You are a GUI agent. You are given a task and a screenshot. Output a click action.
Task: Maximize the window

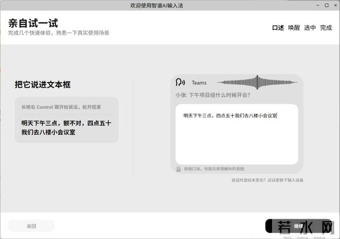[x=326, y=5]
